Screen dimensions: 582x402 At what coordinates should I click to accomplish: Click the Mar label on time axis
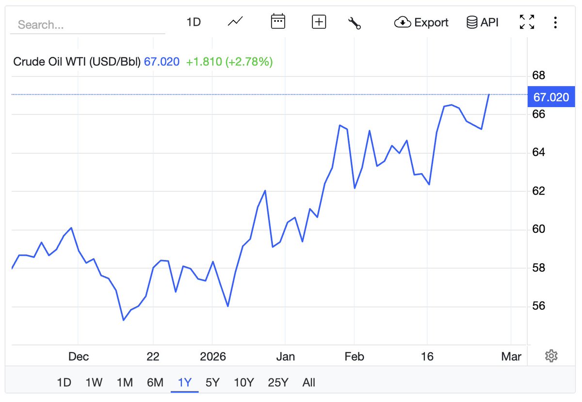click(511, 357)
